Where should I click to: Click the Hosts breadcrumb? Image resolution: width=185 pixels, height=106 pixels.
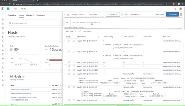[23, 9]
